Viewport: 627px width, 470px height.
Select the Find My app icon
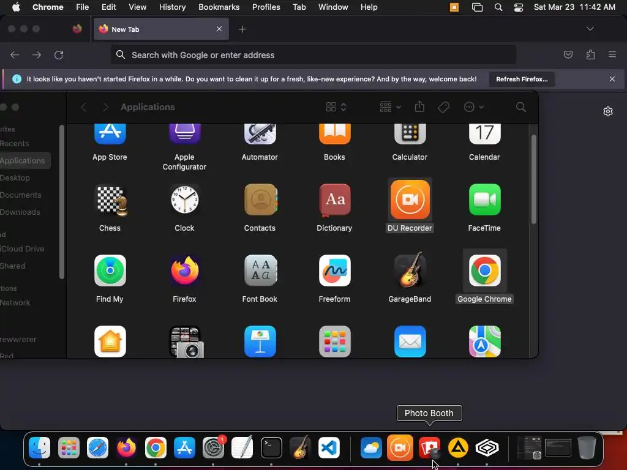coord(110,270)
